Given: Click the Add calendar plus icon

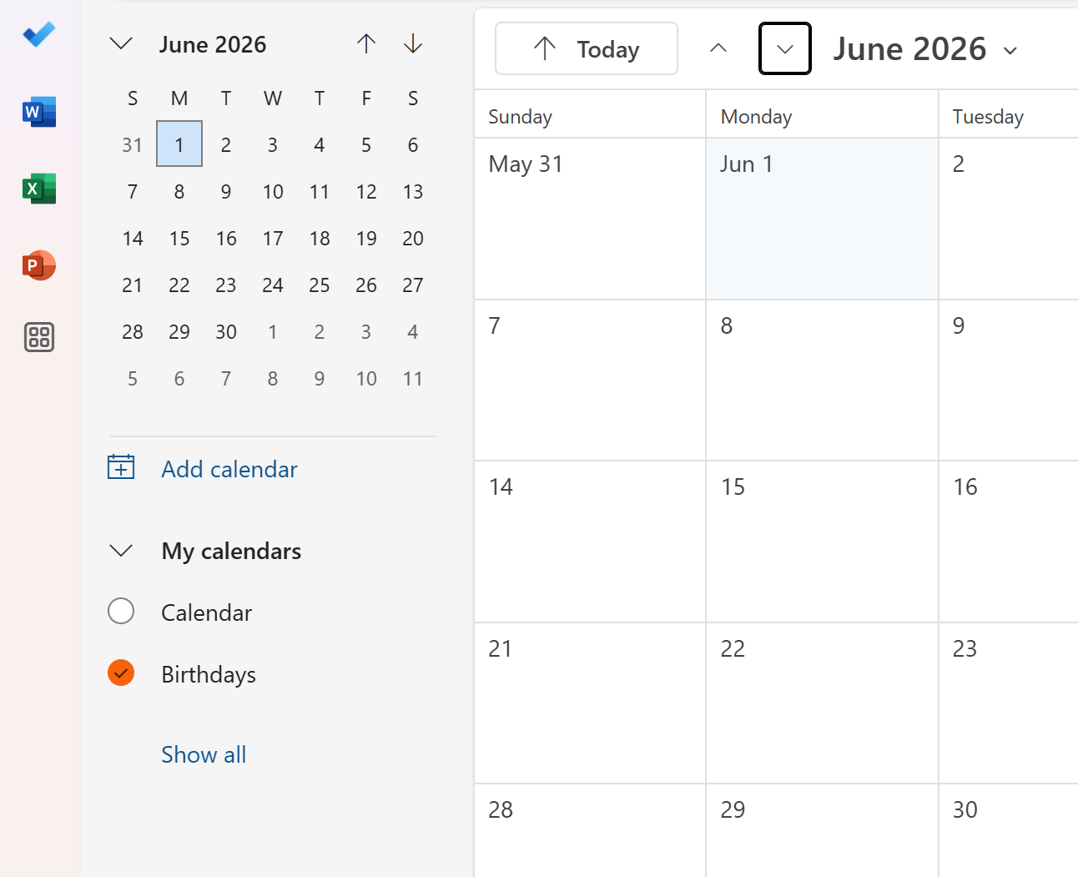Looking at the screenshot, I should pyautogui.click(x=121, y=467).
